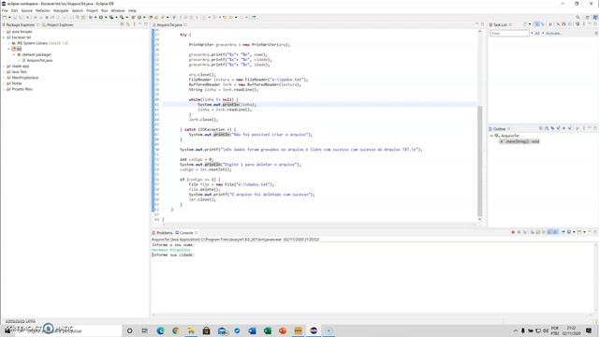Image resolution: width=599 pixels, height=337 pixels.
Task: Click the Quick Access search icon
Action: tap(577, 17)
